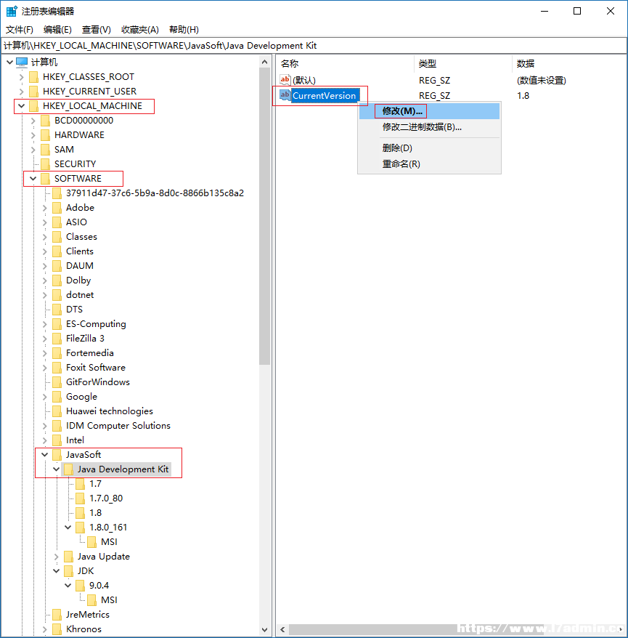This screenshot has height=638, width=628.
Task: Expand the Java Update key
Action: click(x=57, y=556)
